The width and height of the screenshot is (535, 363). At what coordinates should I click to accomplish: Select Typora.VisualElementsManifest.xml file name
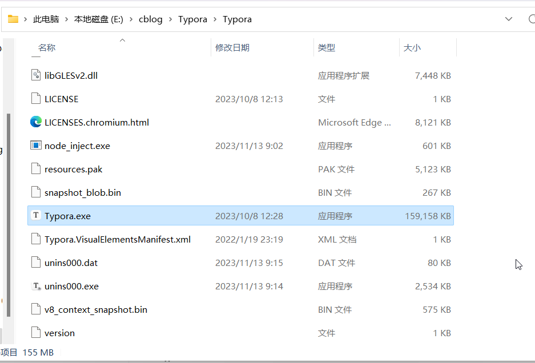pos(118,239)
